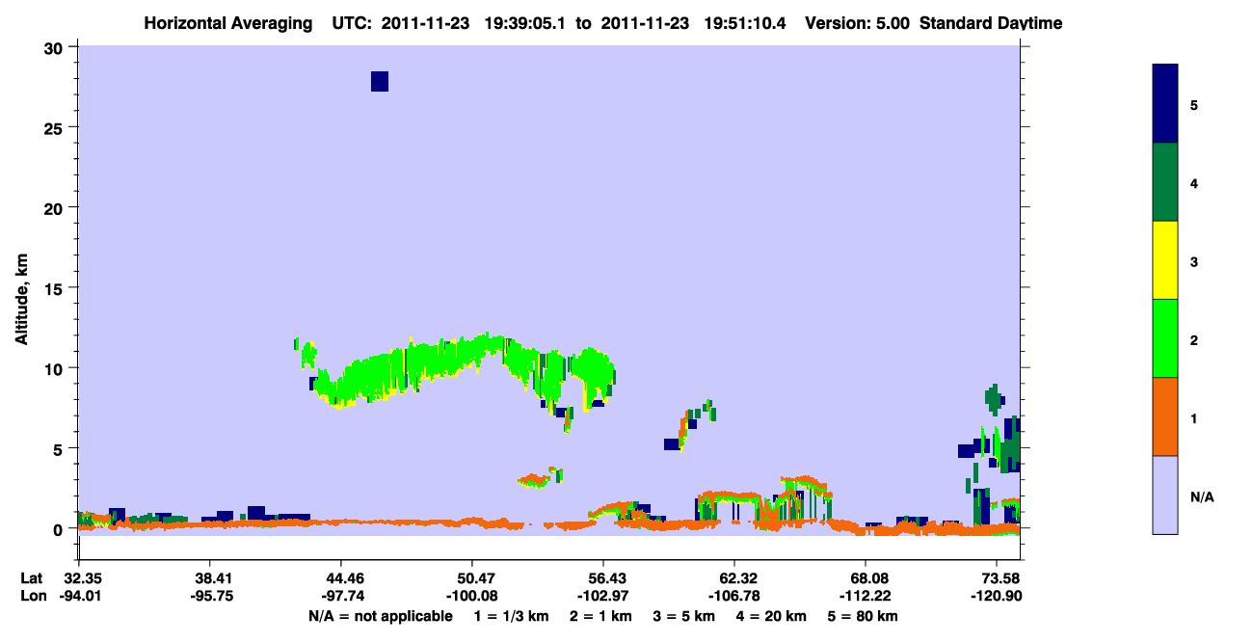Screen dimensions: 1253x643
Task: Click longitude value -94.01
Action: point(78,596)
